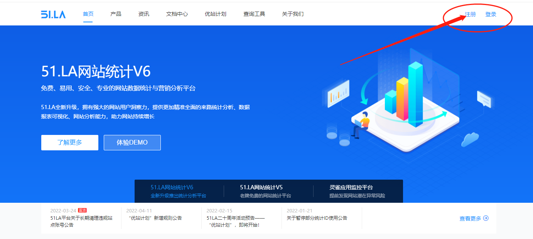Click the 登录 link
533x239 pixels.
(491, 15)
